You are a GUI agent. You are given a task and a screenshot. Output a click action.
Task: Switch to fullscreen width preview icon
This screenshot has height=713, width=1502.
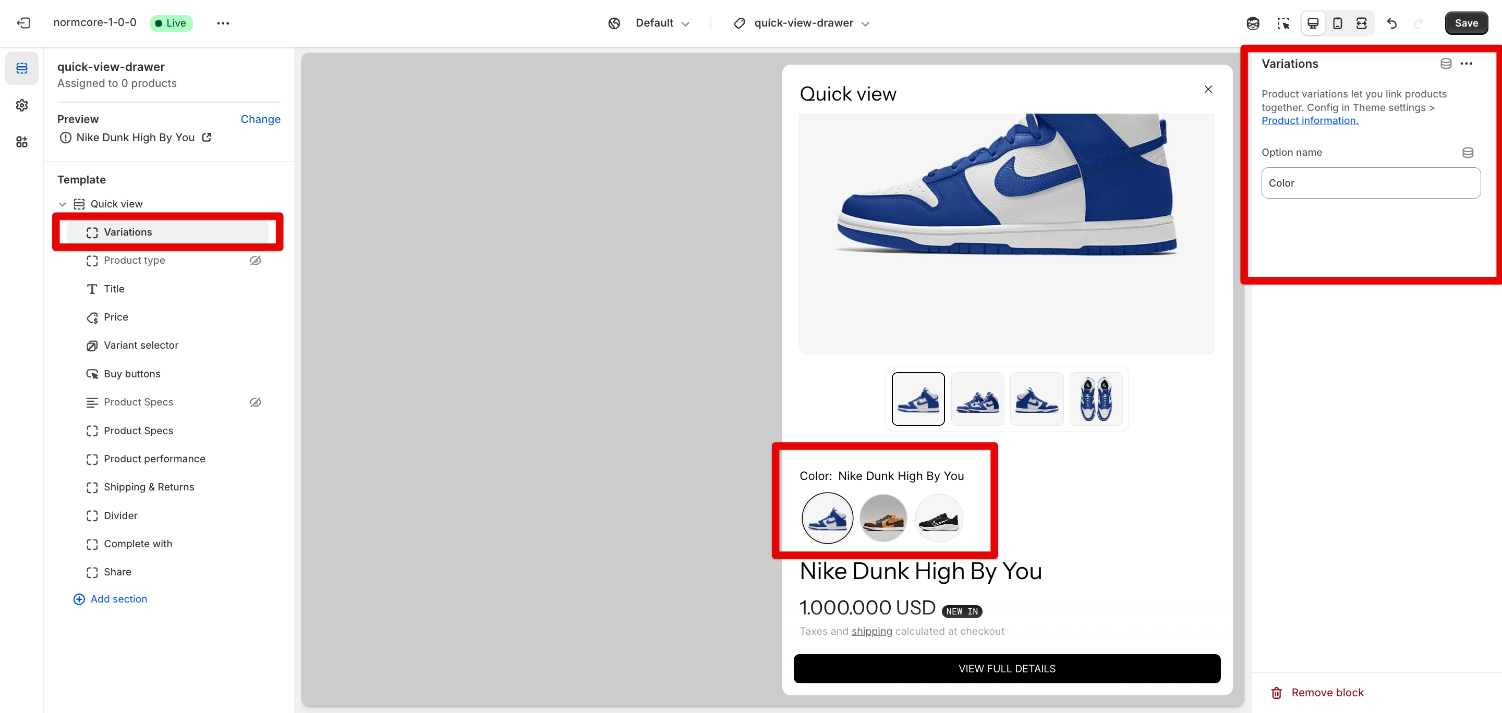[x=1362, y=23]
